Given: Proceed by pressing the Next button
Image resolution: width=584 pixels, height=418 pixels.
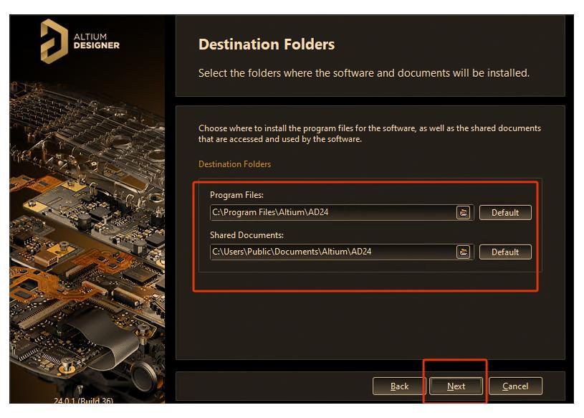Looking at the screenshot, I should click(x=456, y=386).
